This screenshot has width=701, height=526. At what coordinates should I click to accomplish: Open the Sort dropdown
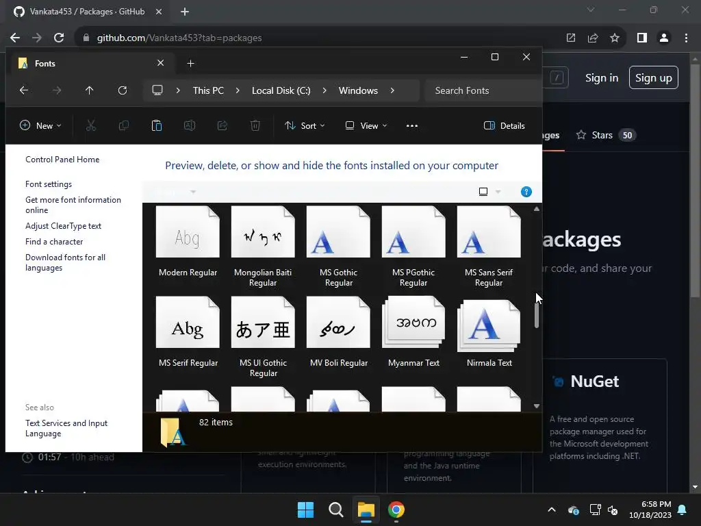pyautogui.click(x=305, y=126)
